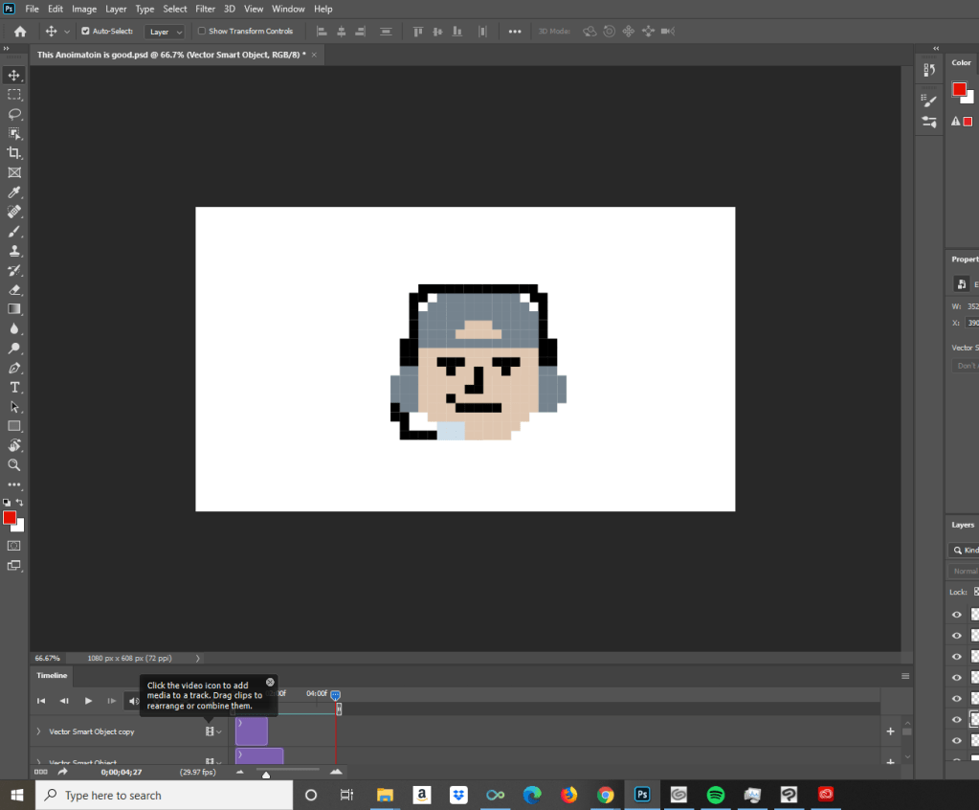Uncheck the Auto-Select checkbox
Viewport: 979px width, 810px height.
click(x=85, y=32)
